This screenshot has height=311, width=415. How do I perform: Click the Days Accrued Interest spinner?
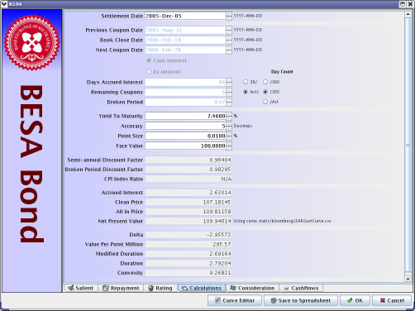229,82
